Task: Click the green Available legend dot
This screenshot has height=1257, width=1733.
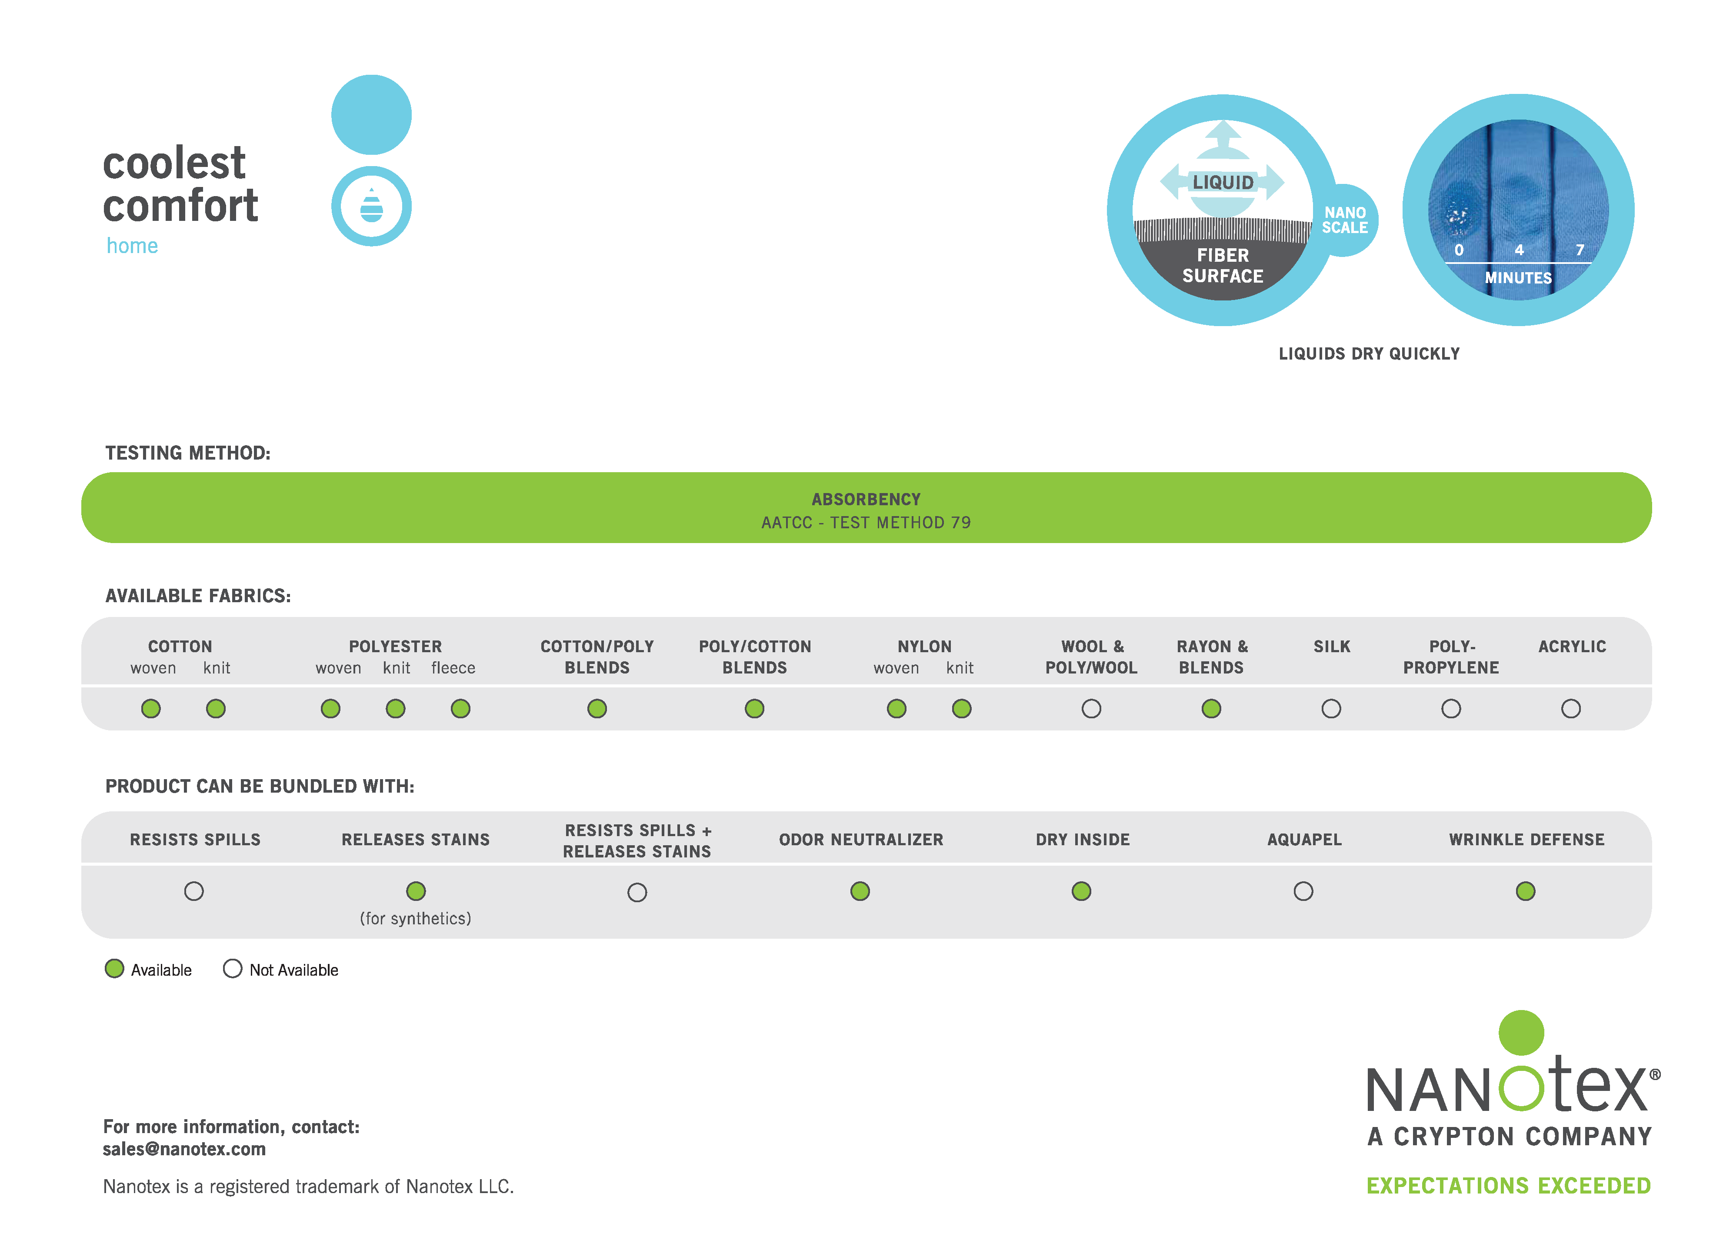Action: (115, 969)
